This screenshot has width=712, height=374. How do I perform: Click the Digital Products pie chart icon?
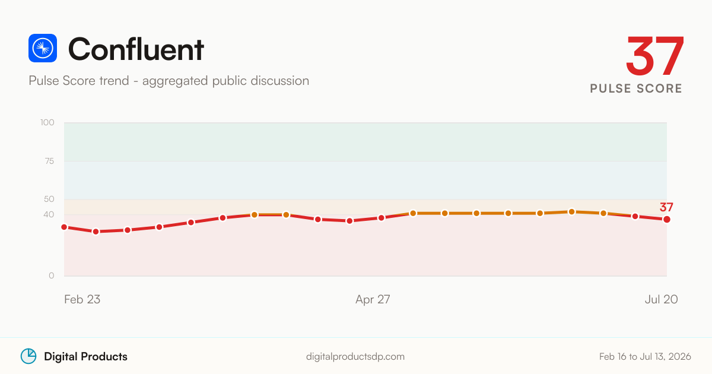click(28, 356)
